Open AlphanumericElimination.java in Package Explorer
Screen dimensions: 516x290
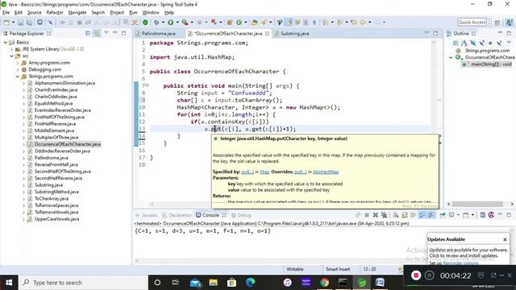tap(64, 83)
